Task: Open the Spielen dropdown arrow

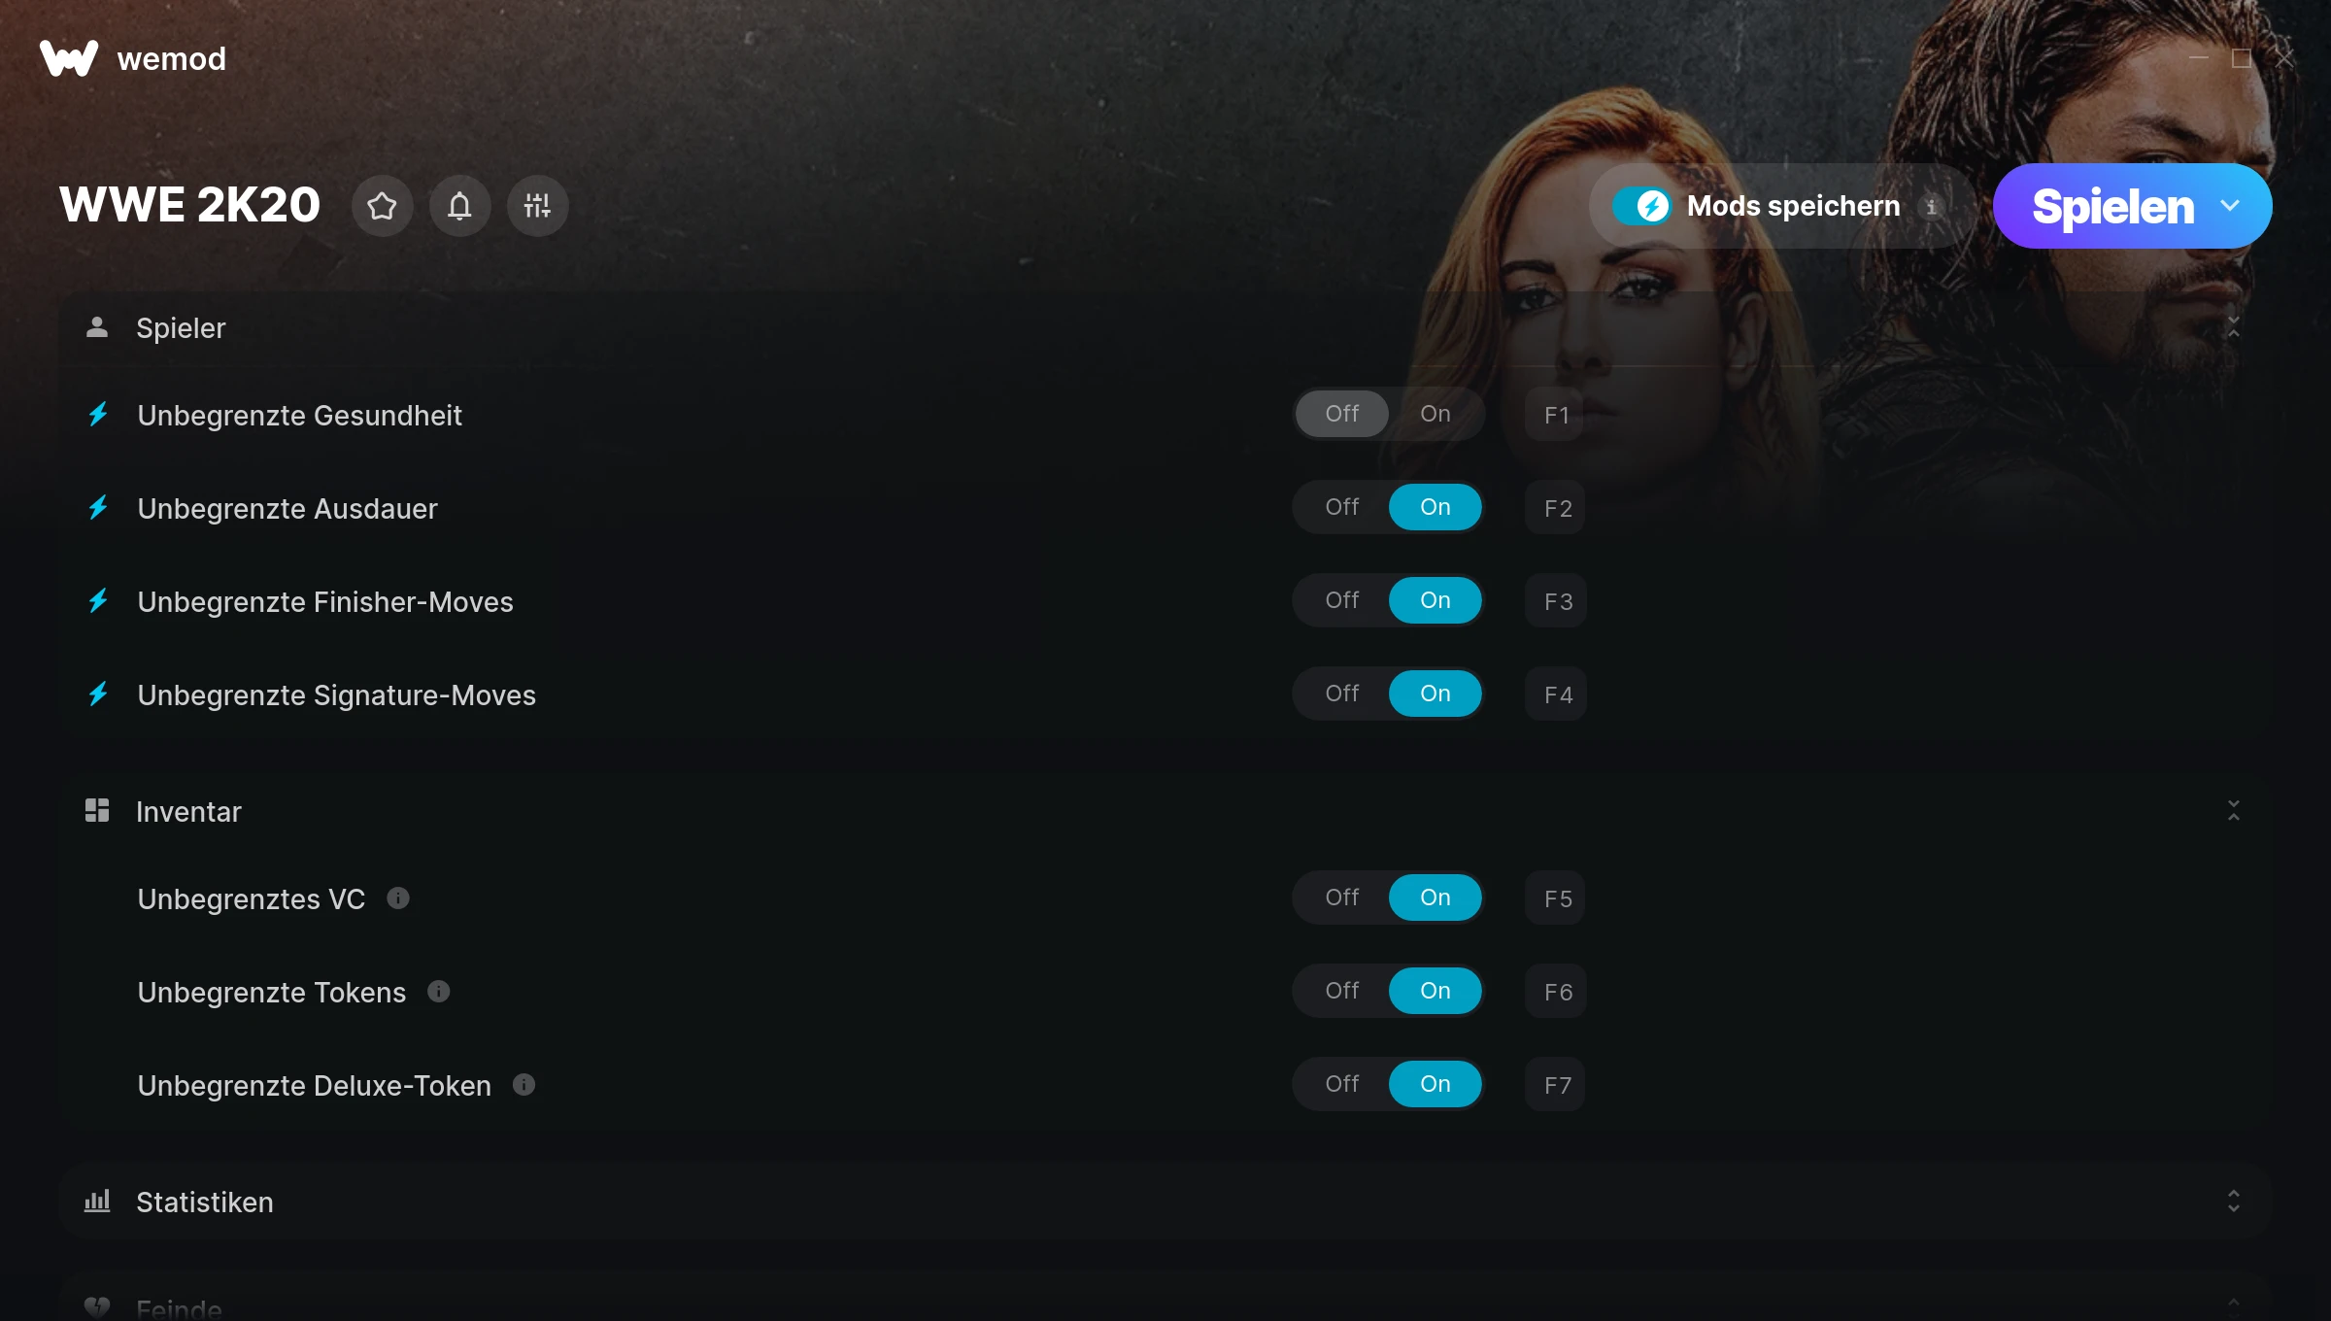Action: pyautogui.click(x=2230, y=206)
